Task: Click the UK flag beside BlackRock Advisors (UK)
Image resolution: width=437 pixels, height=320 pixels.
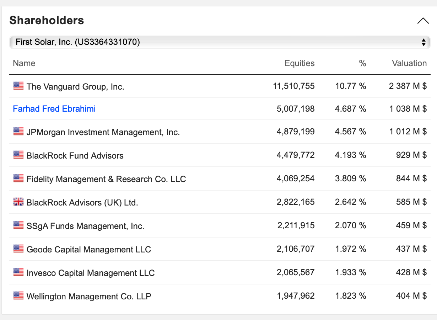Action: [18, 202]
